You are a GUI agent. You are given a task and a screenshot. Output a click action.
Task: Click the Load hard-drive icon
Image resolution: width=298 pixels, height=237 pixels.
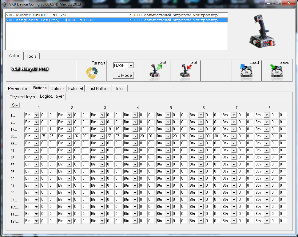click(x=246, y=71)
